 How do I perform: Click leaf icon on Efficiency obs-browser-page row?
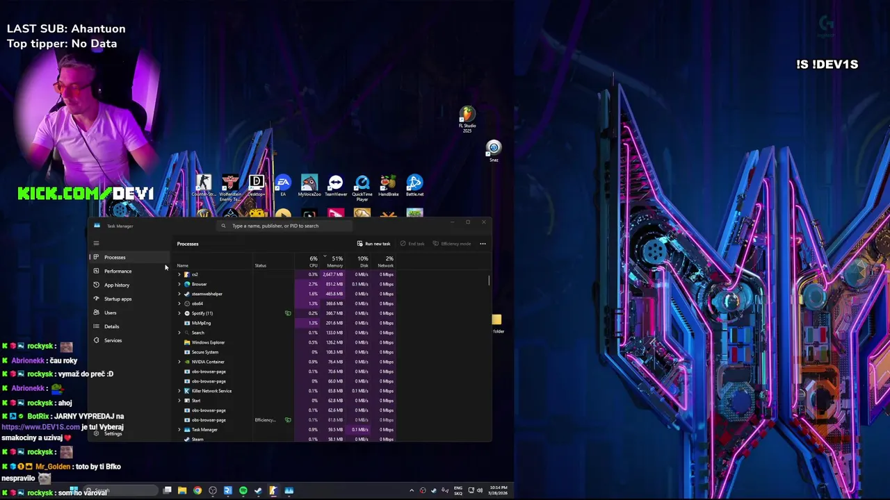(x=288, y=420)
